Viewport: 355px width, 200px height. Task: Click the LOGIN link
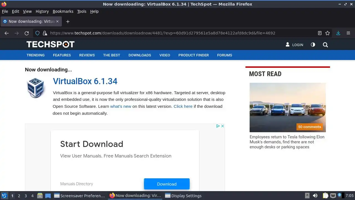pyautogui.click(x=295, y=45)
